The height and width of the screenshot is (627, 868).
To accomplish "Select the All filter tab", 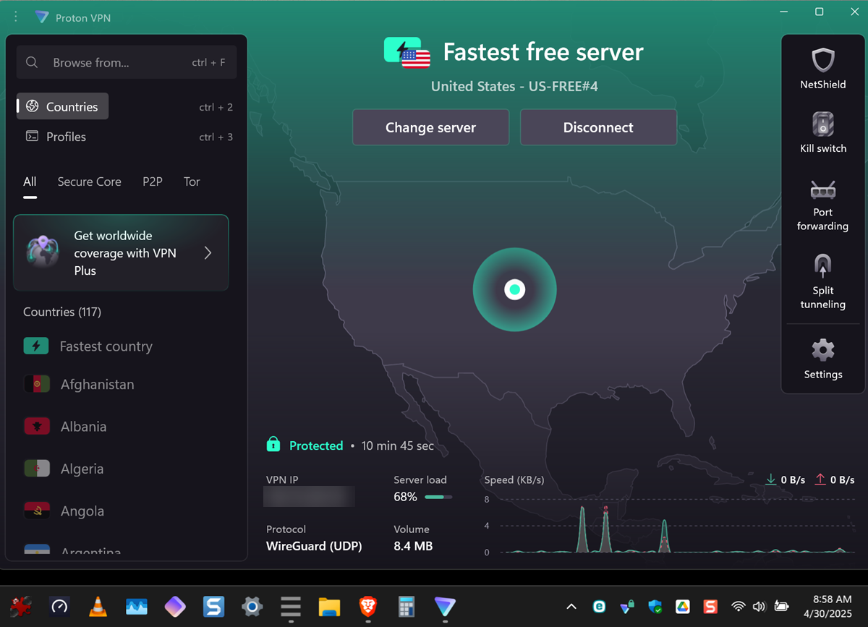I will 30,182.
